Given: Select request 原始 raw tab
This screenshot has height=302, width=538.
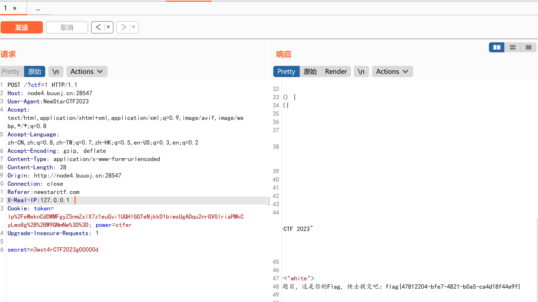Looking at the screenshot, I should click(35, 71).
